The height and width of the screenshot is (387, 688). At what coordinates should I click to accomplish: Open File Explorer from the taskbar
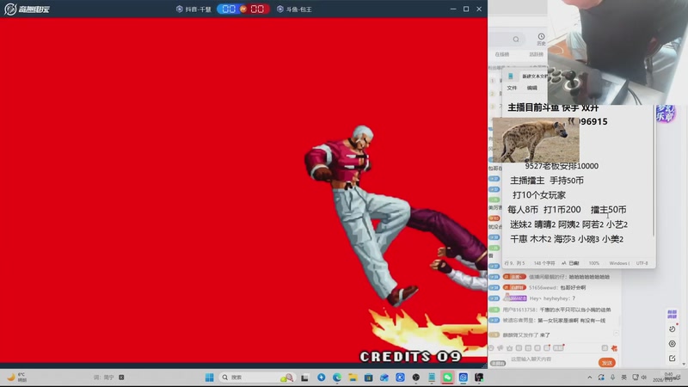(x=353, y=378)
